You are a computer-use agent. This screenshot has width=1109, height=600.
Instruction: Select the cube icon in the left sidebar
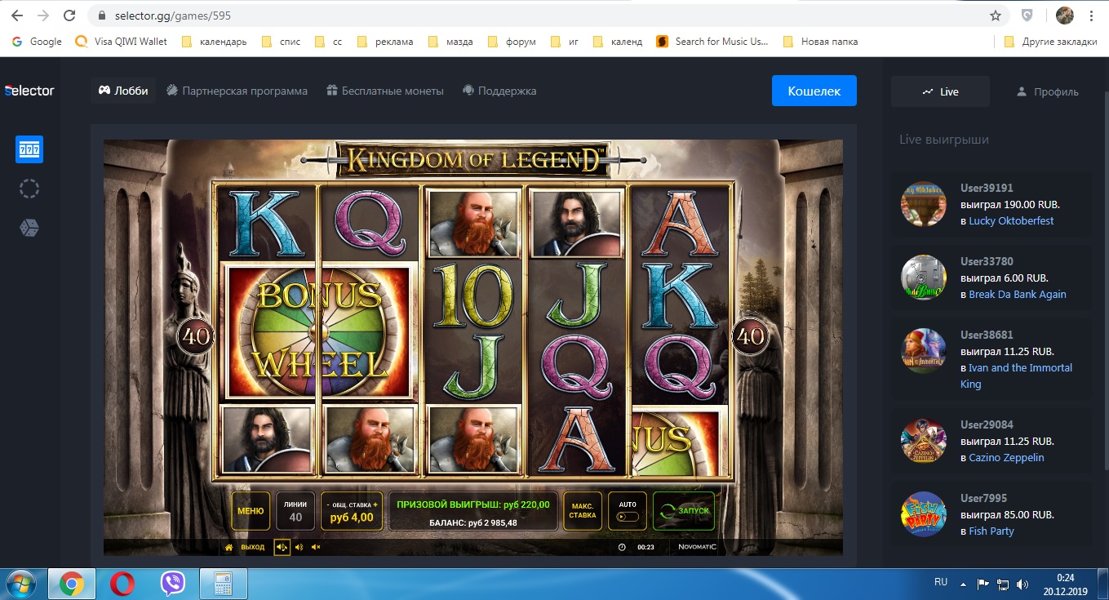click(x=29, y=229)
